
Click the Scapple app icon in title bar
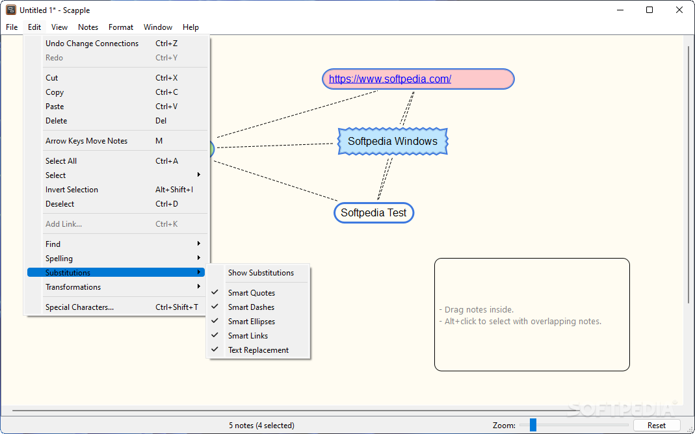(11, 10)
